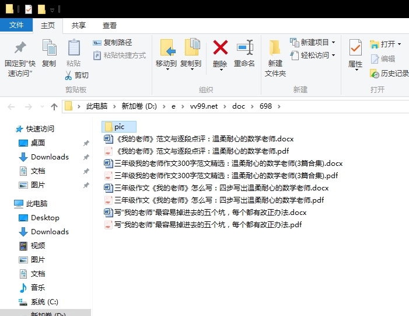Screen dimensions: 409x316
Task: Open 文档 under 此电脑
Action: click(x=32, y=274)
